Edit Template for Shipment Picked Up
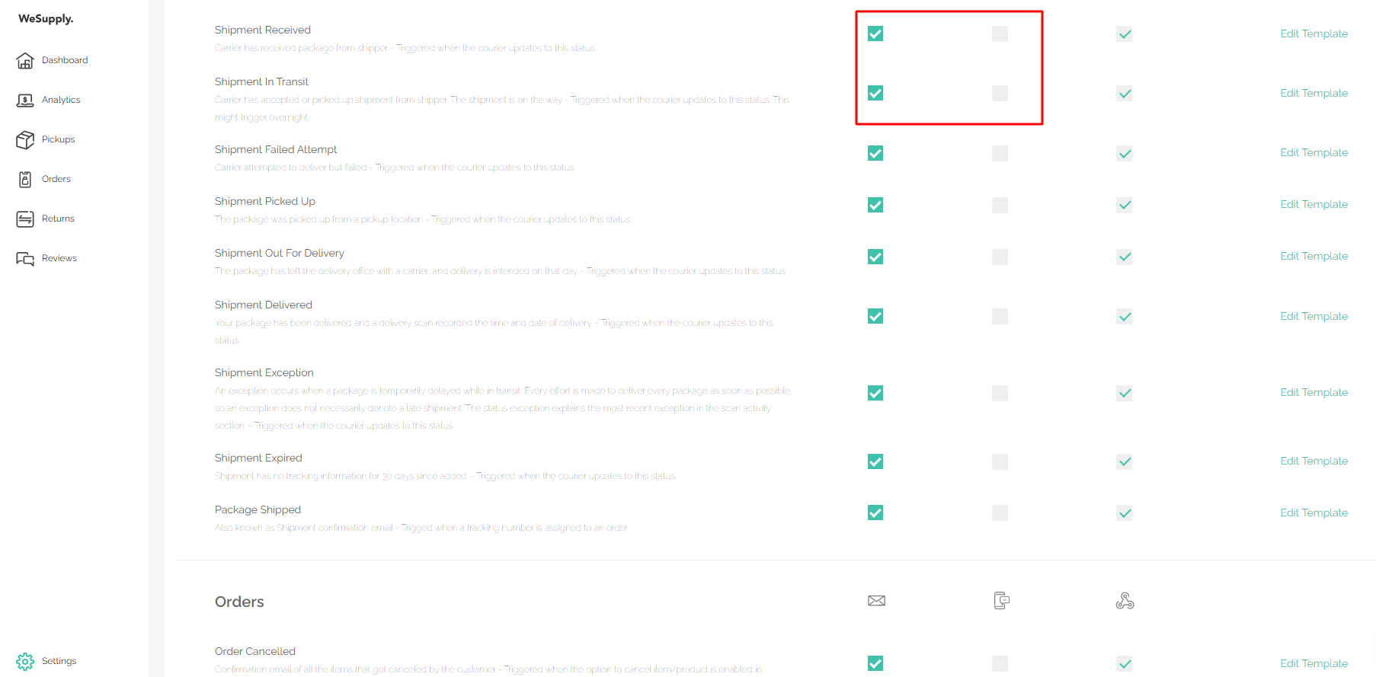Image resolution: width=1376 pixels, height=677 pixels. 1314,204
